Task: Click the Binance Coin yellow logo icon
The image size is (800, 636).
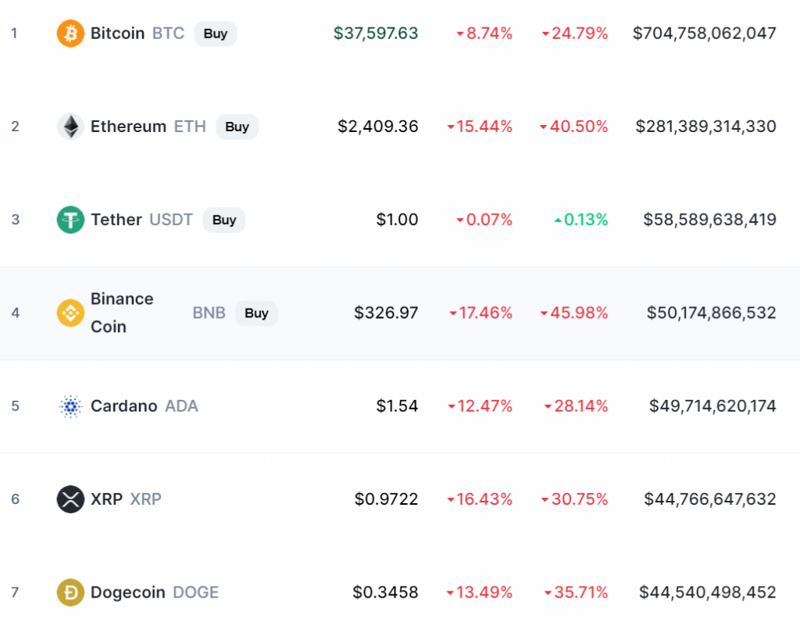Action: (x=70, y=313)
